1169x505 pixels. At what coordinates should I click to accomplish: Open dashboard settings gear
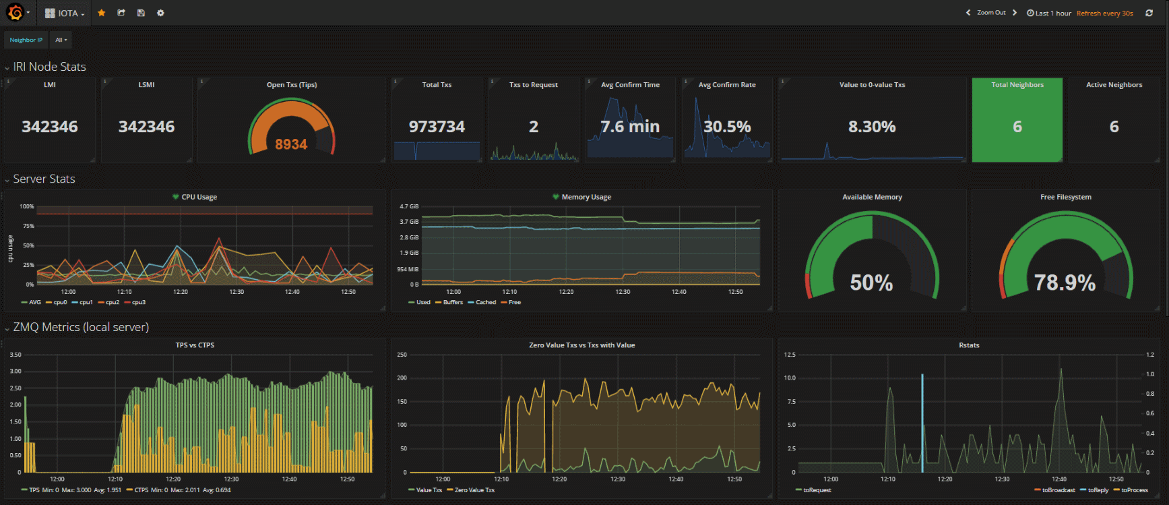coord(160,13)
